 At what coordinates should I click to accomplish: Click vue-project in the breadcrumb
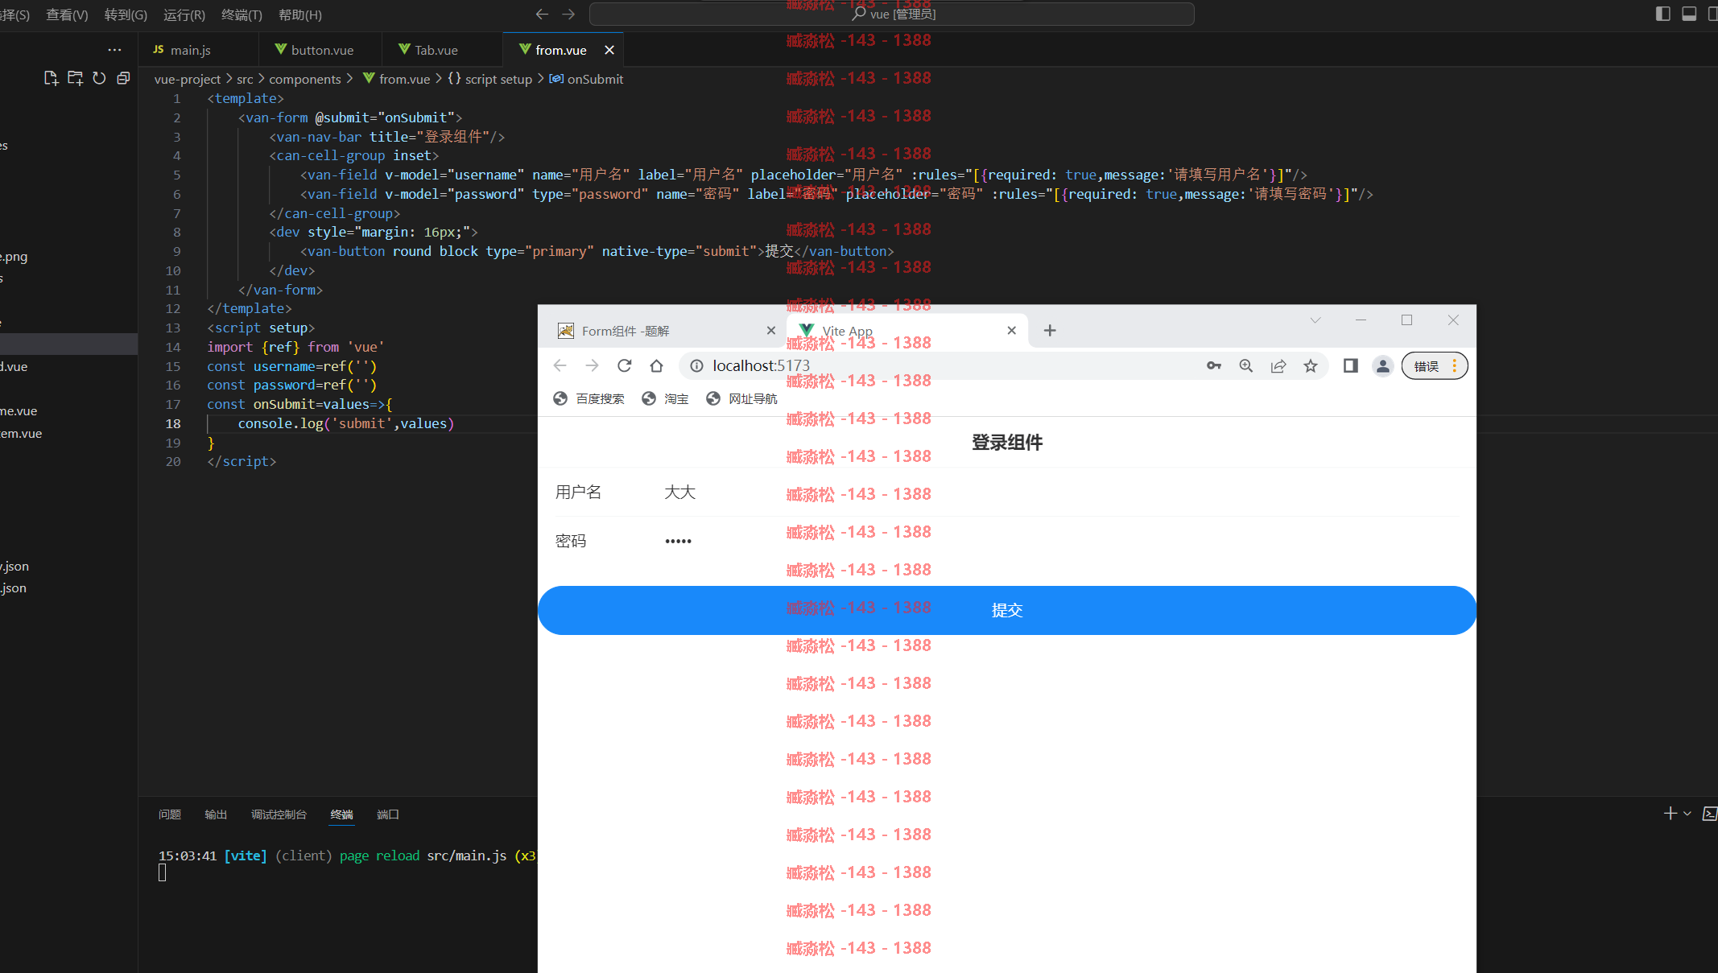click(187, 79)
